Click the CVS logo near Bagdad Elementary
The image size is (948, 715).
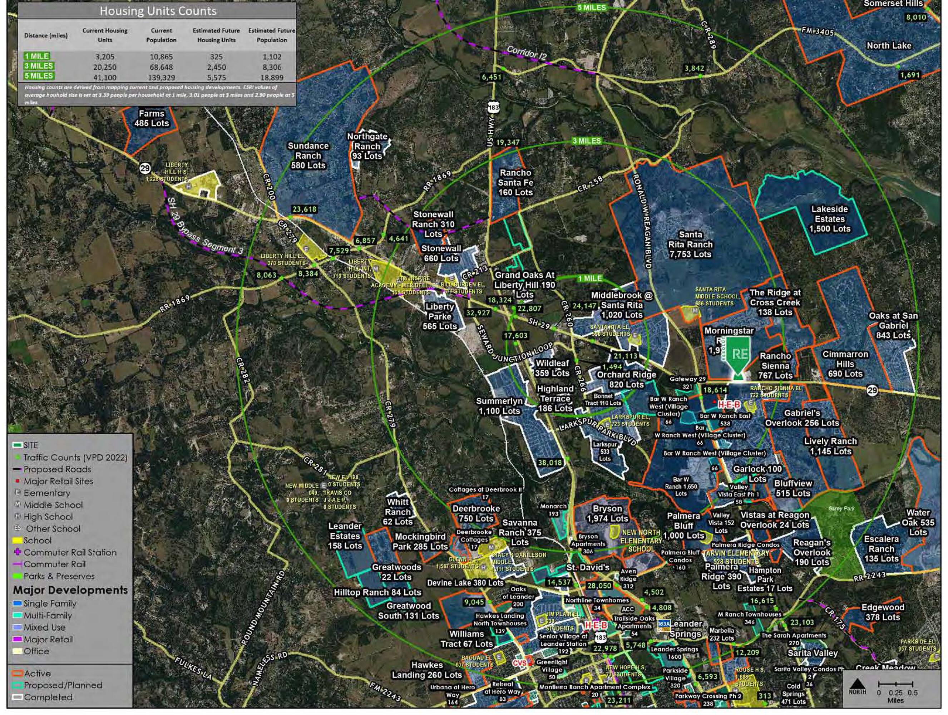[x=520, y=663]
